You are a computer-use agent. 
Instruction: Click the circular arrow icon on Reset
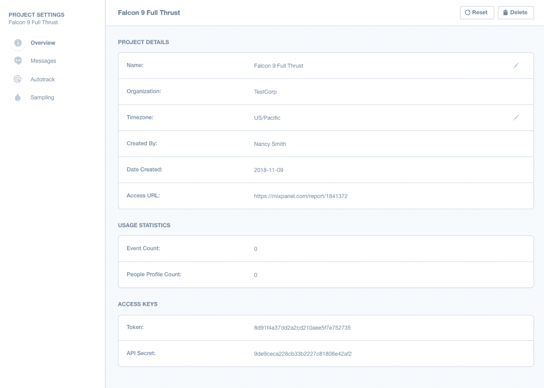click(467, 13)
